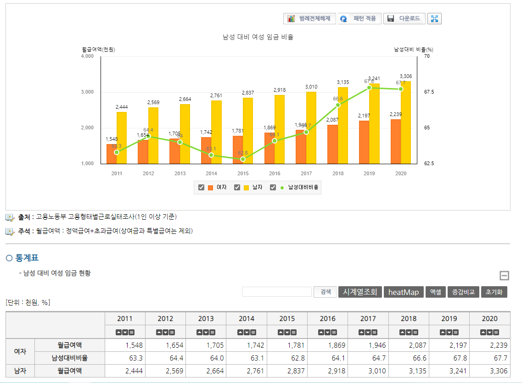Viewport: 522px width, 383px height.
Task: Select the 2015 ratio point labeled 62.8
Action: point(243,159)
